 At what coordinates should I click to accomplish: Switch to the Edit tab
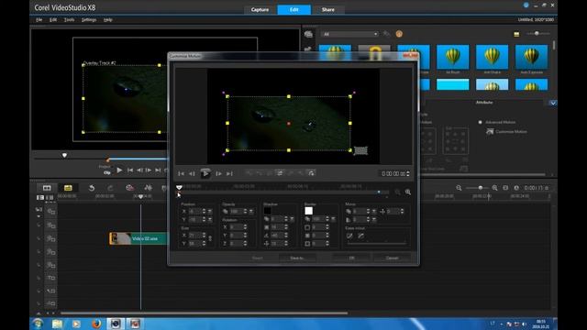click(x=293, y=10)
